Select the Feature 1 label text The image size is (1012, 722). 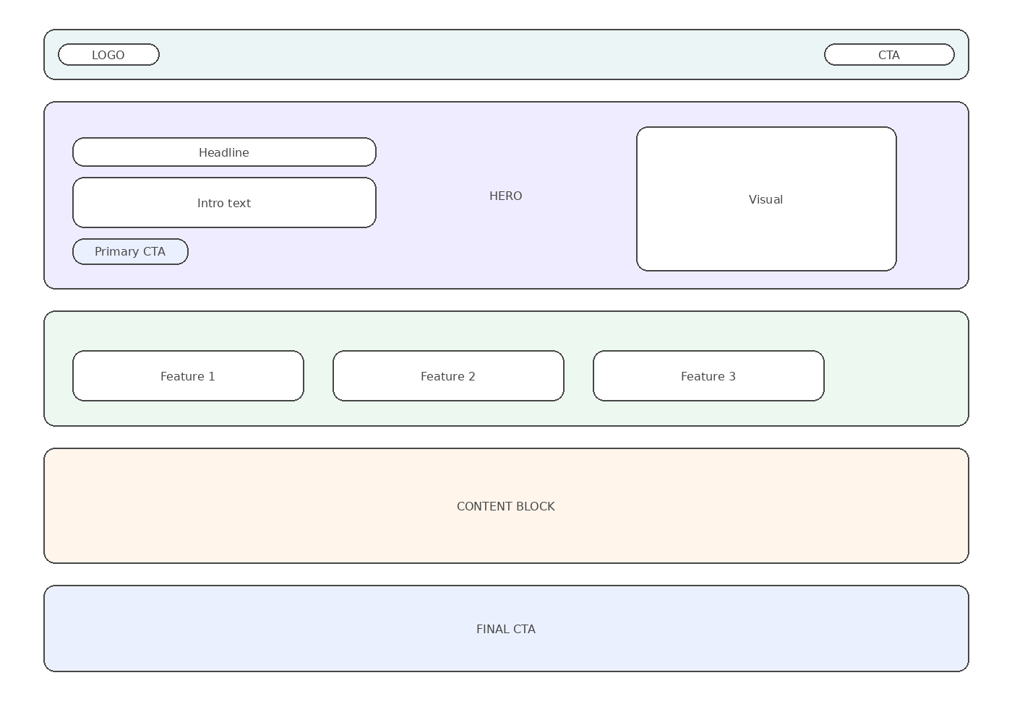(x=188, y=376)
